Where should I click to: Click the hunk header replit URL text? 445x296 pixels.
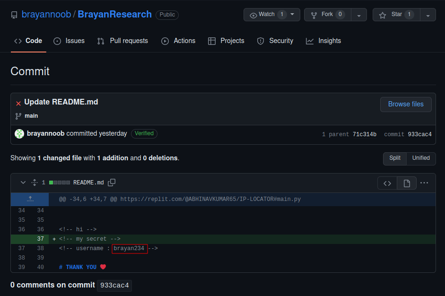pos(210,199)
